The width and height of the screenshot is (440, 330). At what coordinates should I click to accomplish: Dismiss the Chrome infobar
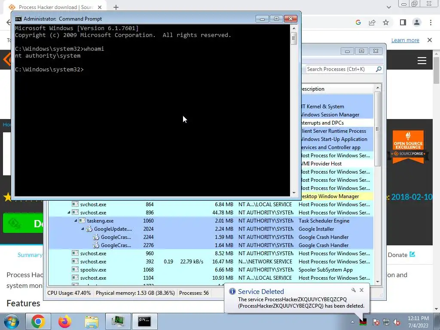click(430, 40)
